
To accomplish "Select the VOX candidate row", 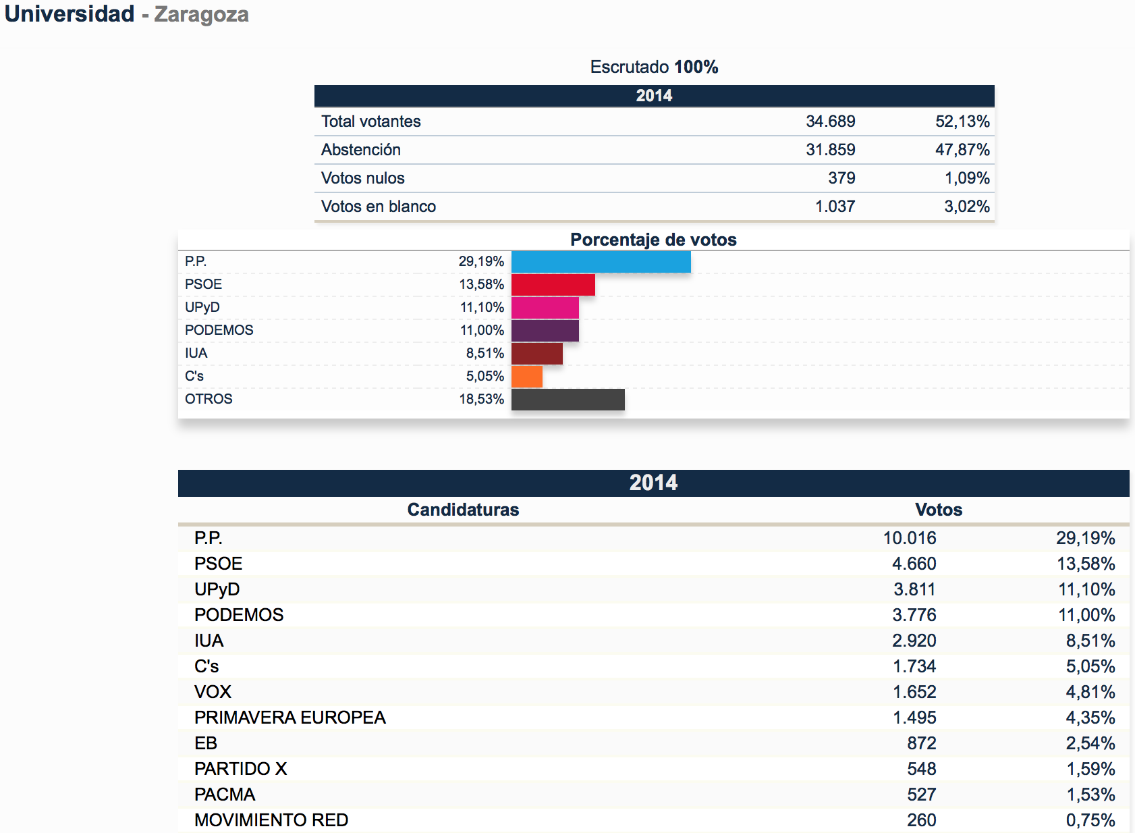I will 653,692.
